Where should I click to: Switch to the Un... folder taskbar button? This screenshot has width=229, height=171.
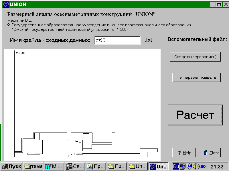pos(138,166)
